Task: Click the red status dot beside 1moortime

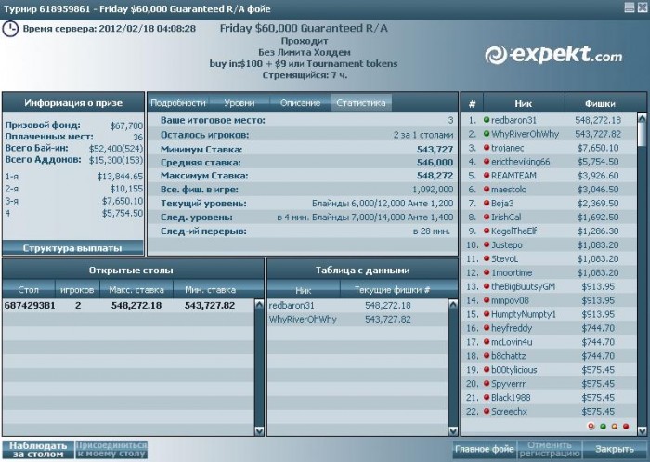Action: (x=487, y=272)
